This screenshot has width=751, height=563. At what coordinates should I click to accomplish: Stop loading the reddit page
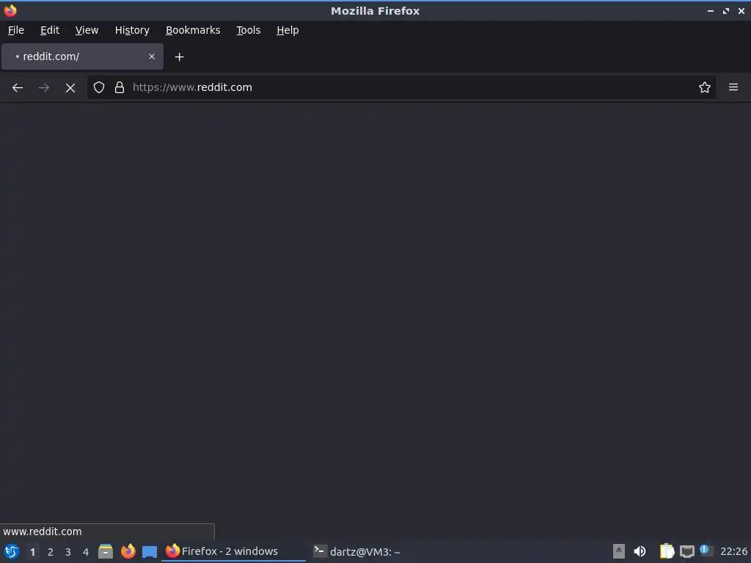click(70, 88)
